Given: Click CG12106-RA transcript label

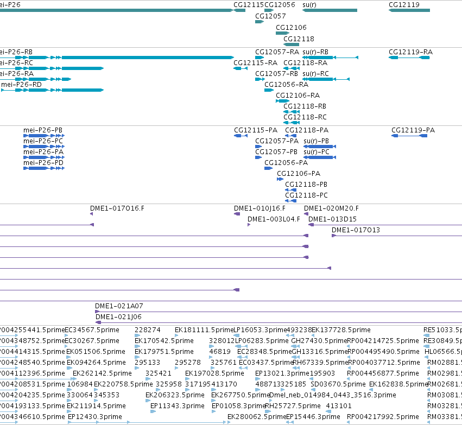Looking at the screenshot, I should pyautogui.click(x=298, y=96).
